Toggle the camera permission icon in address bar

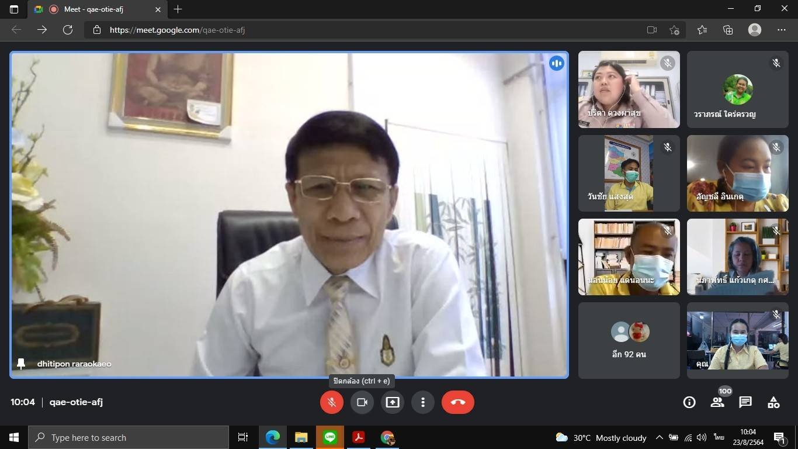click(x=652, y=30)
